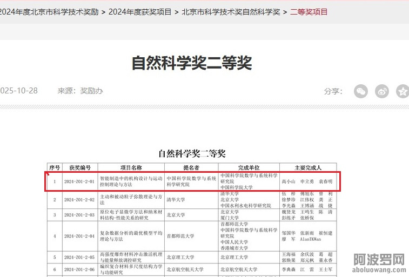This screenshot has width=409, height=277.
Task: Share the page via WeChat icon
Action: click(x=360, y=91)
